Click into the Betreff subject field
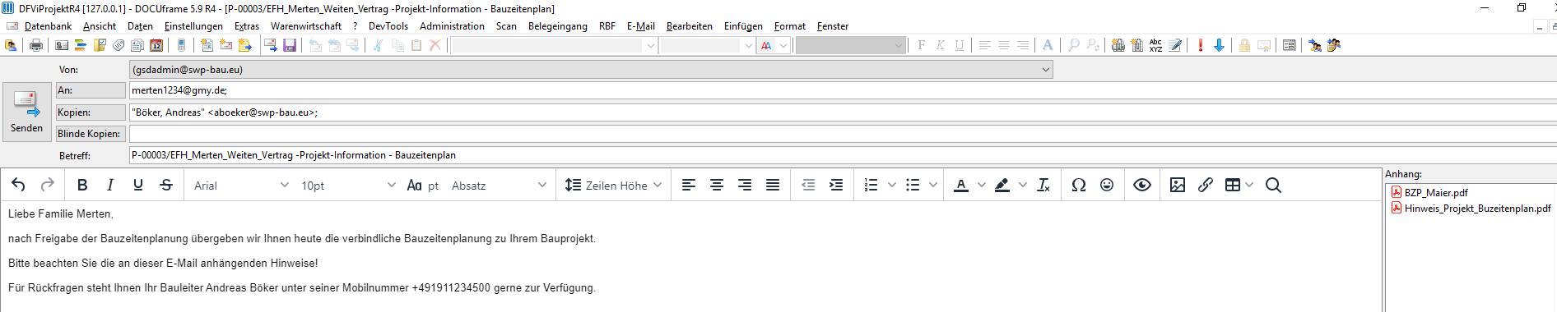Image resolution: width=1557 pixels, height=312 pixels. (x=843, y=155)
